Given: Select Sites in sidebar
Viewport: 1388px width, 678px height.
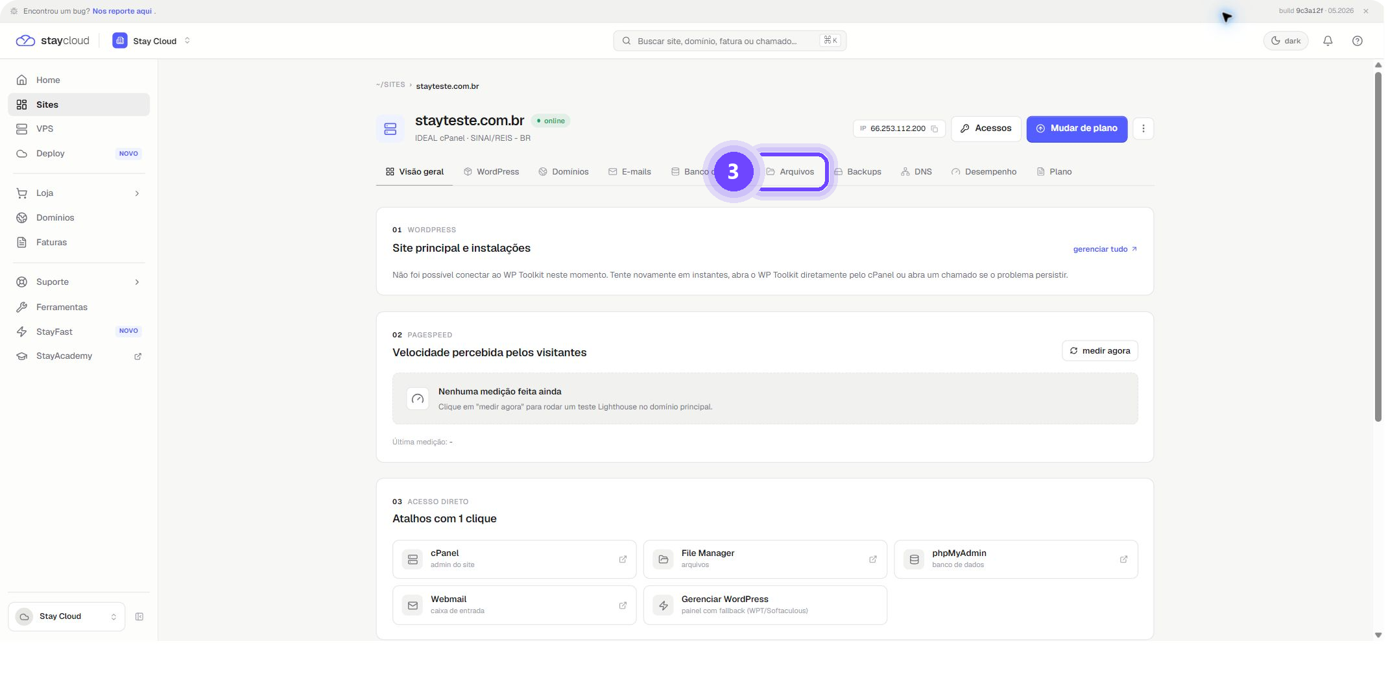Looking at the screenshot, I should click(x=78, y=104).
